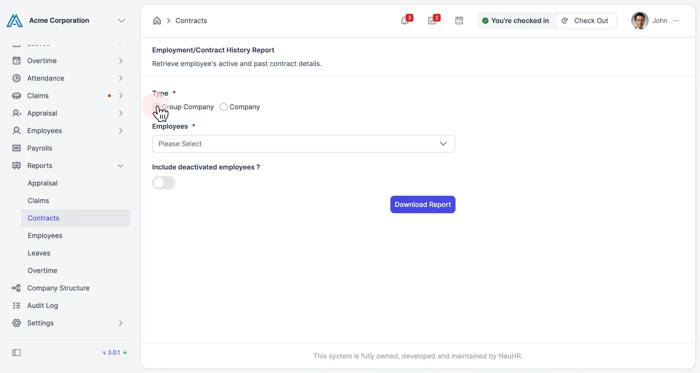Click the Settings gear icon

tap(17, 323)
